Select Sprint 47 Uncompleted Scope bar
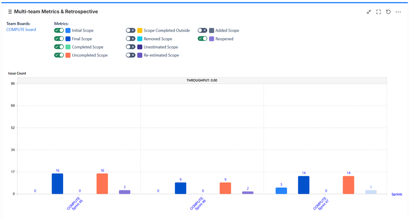 348,185
